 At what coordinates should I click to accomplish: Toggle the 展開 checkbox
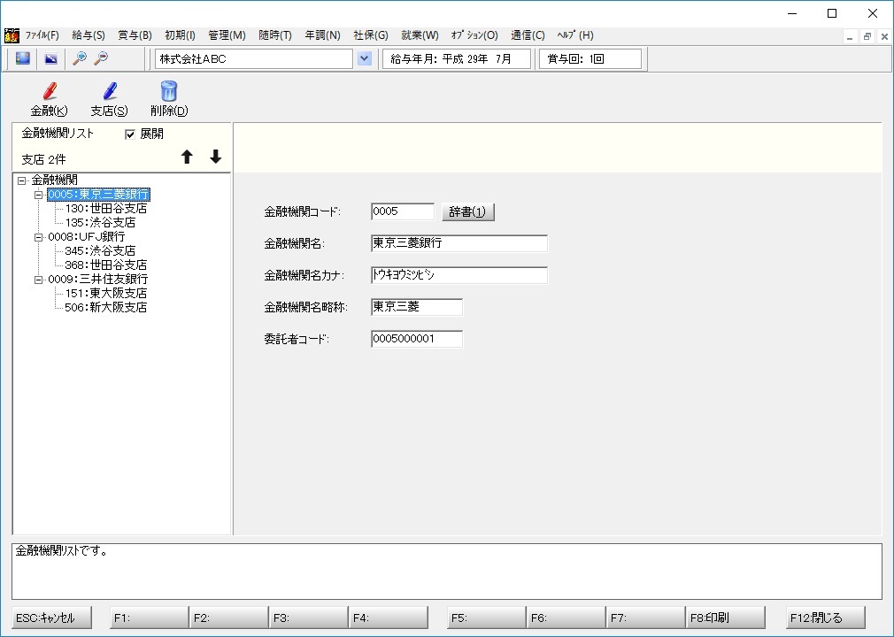tap(130, 134)
